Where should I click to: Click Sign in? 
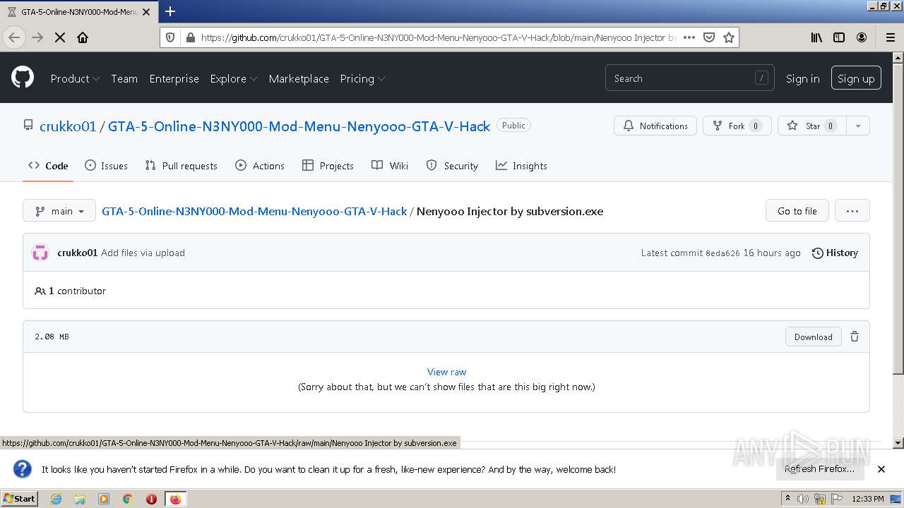803,78
